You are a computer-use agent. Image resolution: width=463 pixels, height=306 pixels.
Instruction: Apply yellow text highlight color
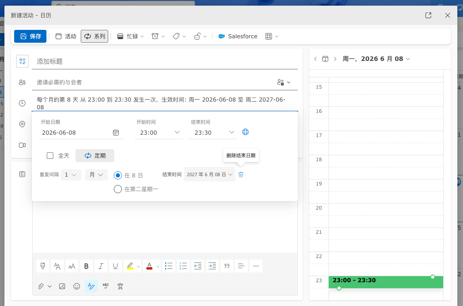click(130, 266)
